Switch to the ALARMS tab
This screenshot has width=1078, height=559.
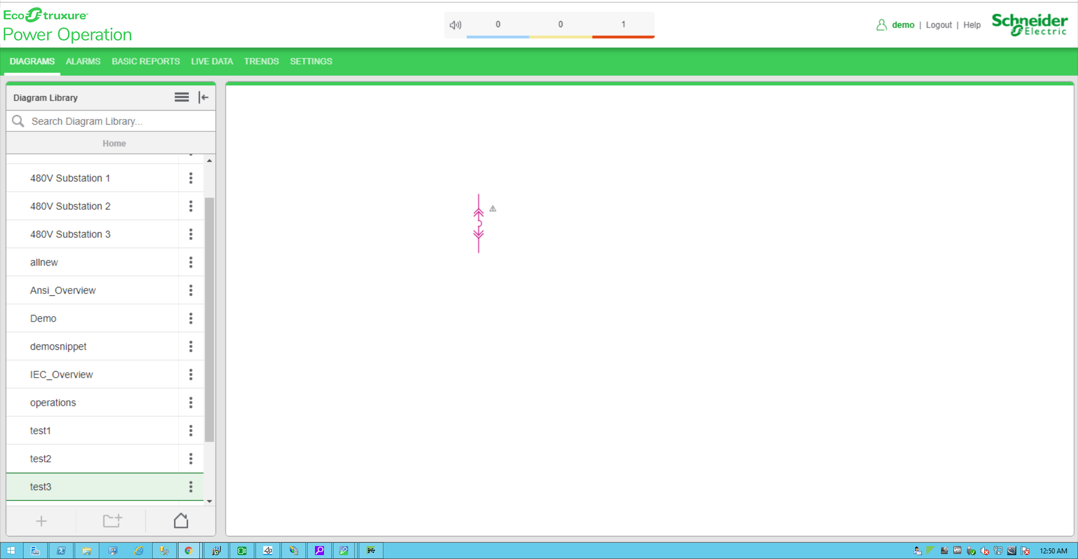pyautogui.click(x=83, y=61)
